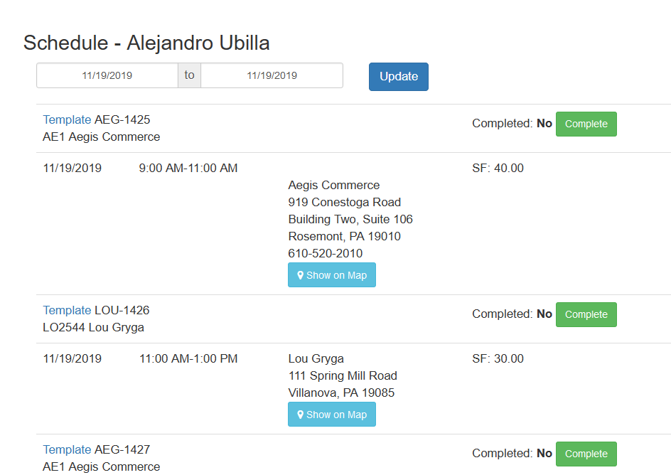The width and height of the screenshot is (671, 475).
Task: Click the Schedule - Alejandro Ubilla heading
Action: pyautogui.click(x=146, y=43)
